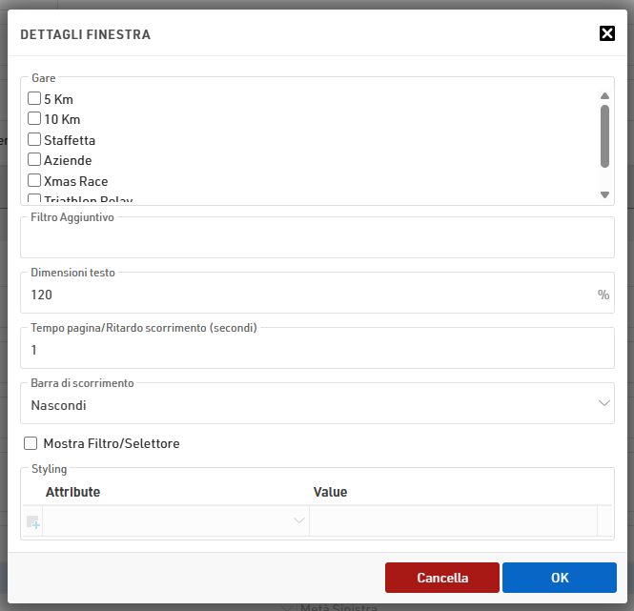Focus the Filtro Aggiuntivo text field
Viewport: 634px width, 611px height.
pyautogui.click(x=317, y=240)
